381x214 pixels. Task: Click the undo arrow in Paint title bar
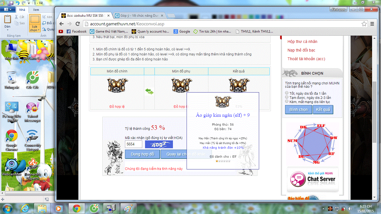pyautogui.click(x=18, y=3)
